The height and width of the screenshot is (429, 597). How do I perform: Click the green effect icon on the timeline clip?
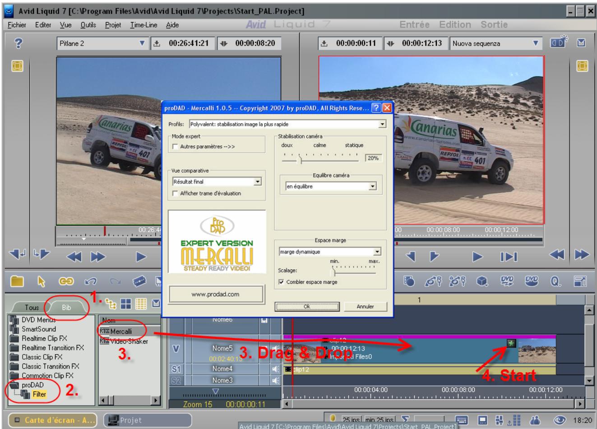coord(511,344)
